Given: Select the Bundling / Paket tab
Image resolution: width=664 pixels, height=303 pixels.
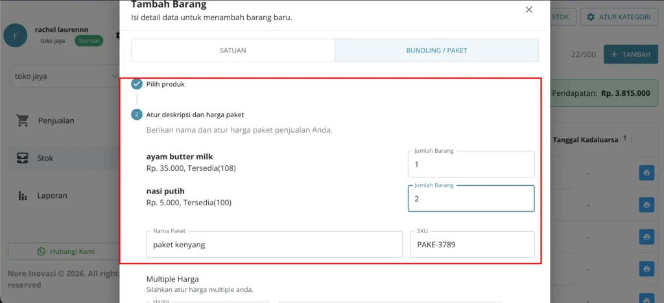Looking at the screenshot, I should click(x=436, y=50).
